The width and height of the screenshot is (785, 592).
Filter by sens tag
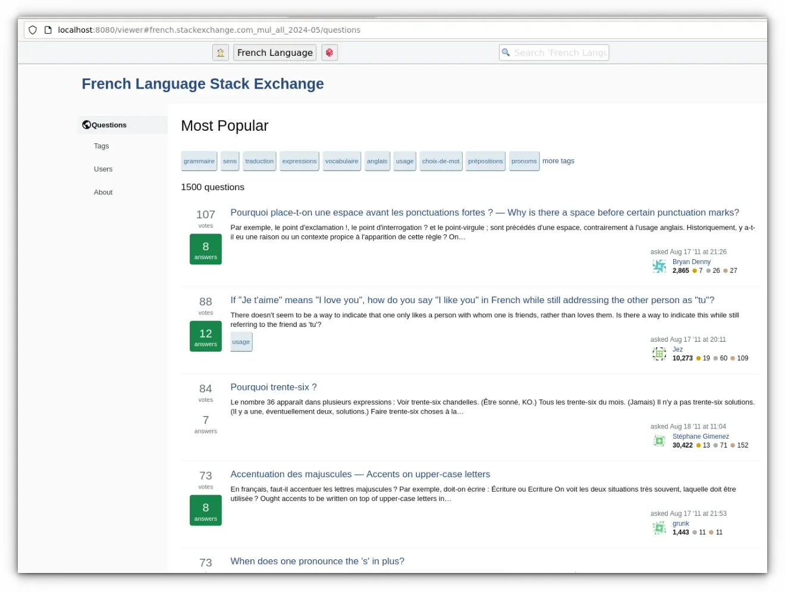pos(230,161)
